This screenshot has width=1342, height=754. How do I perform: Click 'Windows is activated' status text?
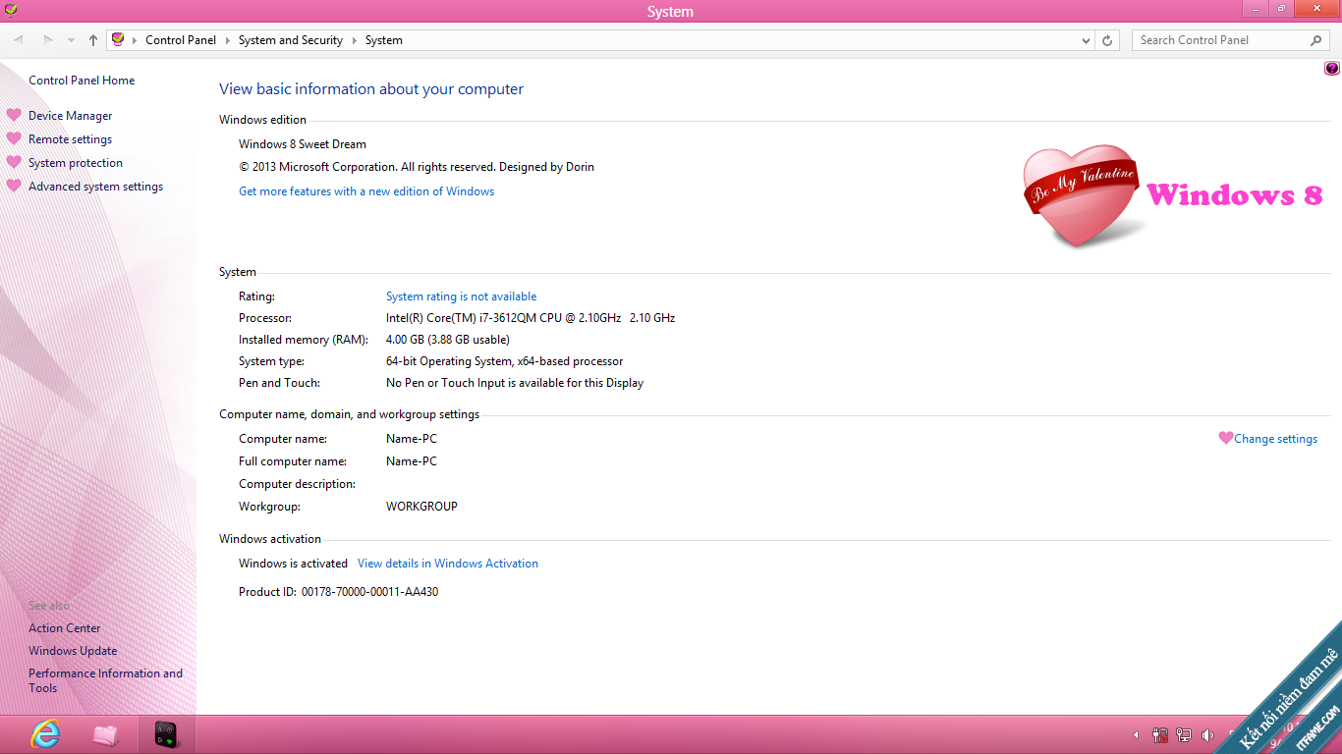tap(293, 564)
